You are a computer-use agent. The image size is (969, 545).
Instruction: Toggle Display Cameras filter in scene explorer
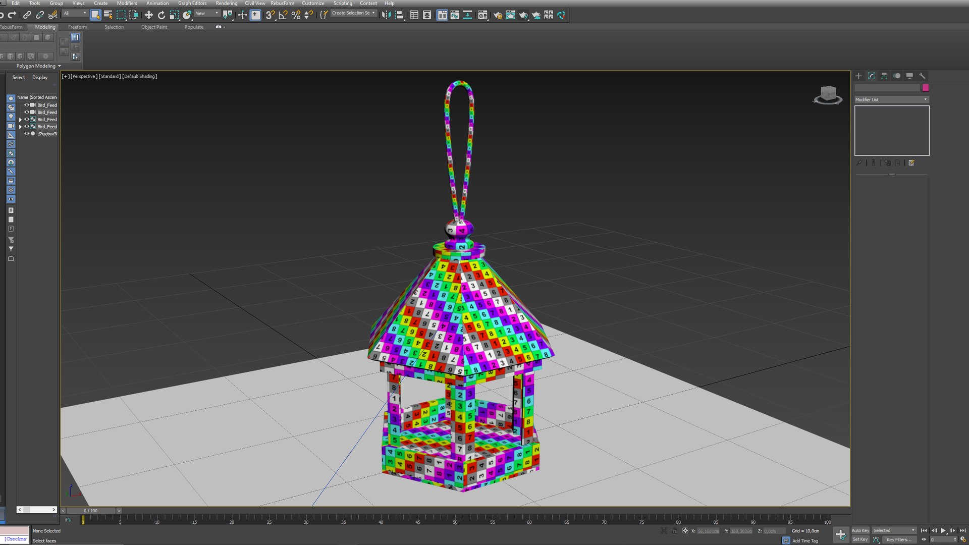pyautogui.click(x=11, y=126)
